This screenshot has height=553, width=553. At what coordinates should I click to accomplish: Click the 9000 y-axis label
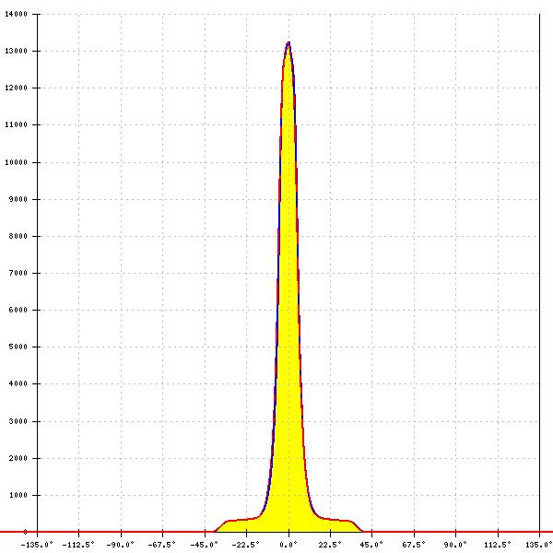click(x=18, y=199)
